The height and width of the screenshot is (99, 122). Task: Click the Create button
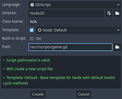(38, 94)
